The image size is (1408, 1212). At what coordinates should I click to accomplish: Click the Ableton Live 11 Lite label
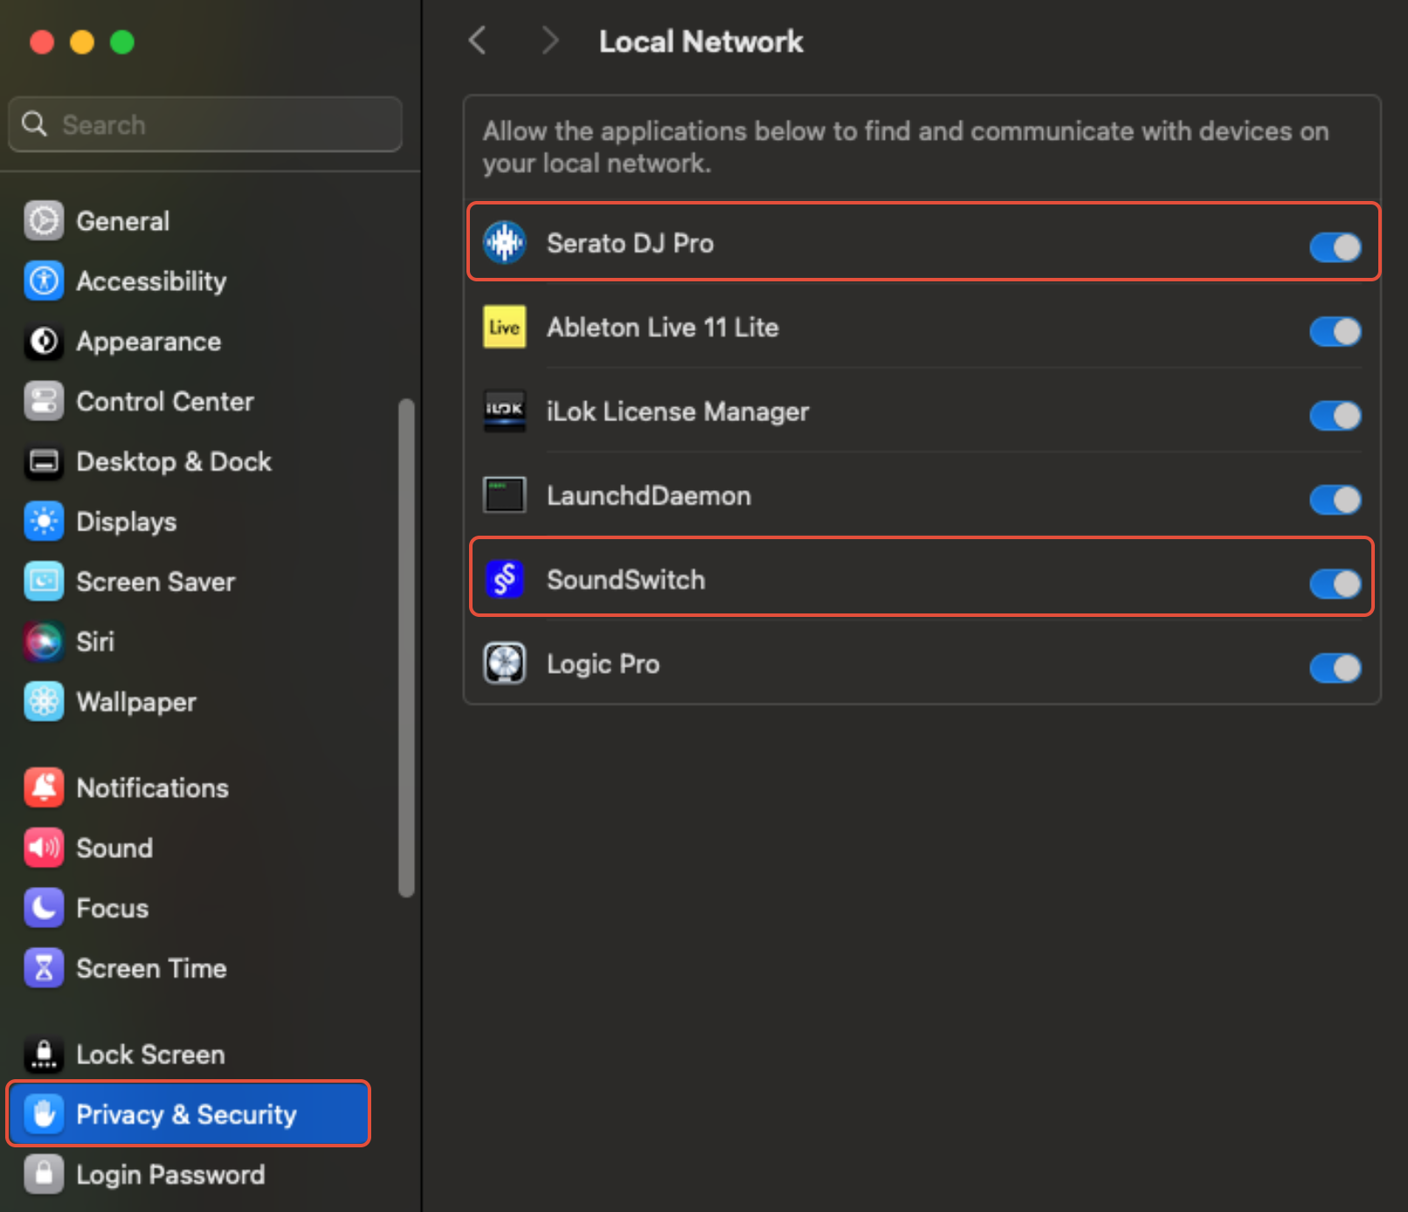tap(662, 327)
